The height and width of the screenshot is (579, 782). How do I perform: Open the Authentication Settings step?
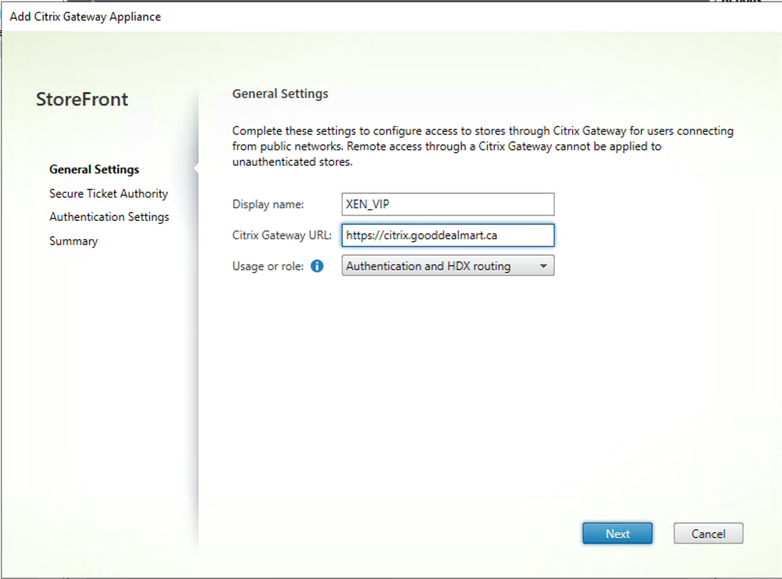[x=109, y=217]
